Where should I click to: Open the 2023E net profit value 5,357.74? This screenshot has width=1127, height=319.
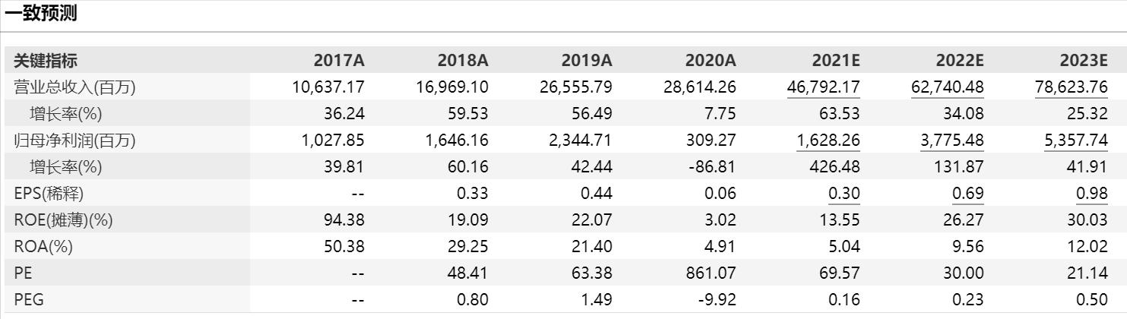pyautogui.click(x=1075, y=141)
